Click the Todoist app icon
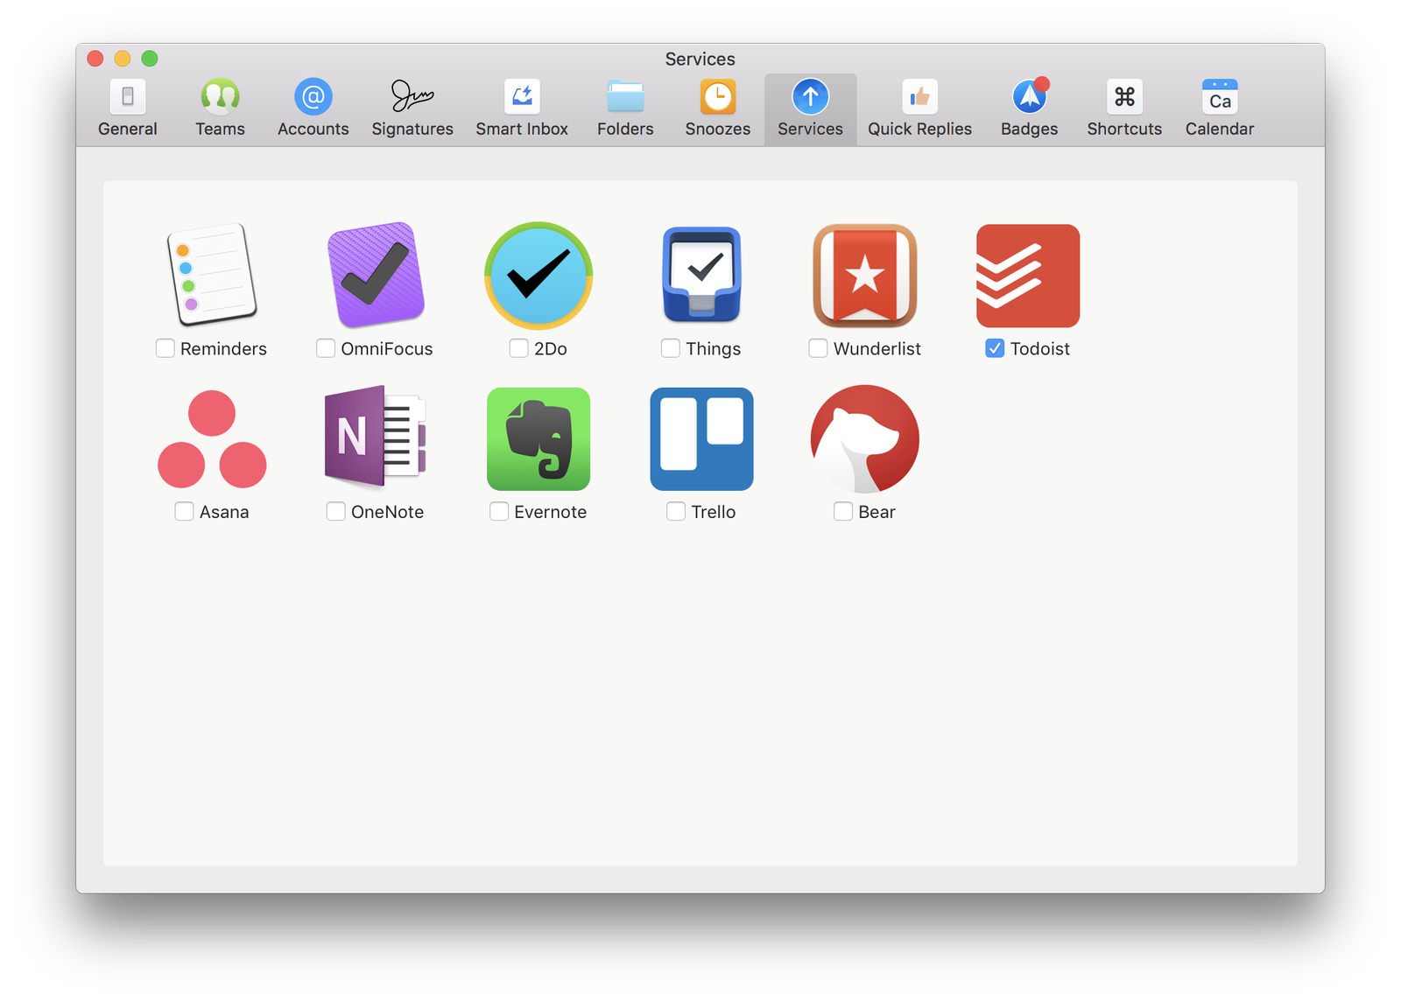The image size is (1401, 1002). coord(1028,276)
